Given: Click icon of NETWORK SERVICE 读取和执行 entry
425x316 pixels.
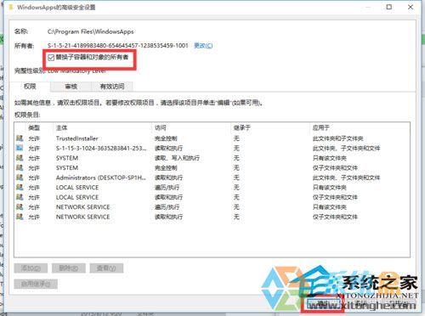Looking at the screenshot, I should 20,217.
